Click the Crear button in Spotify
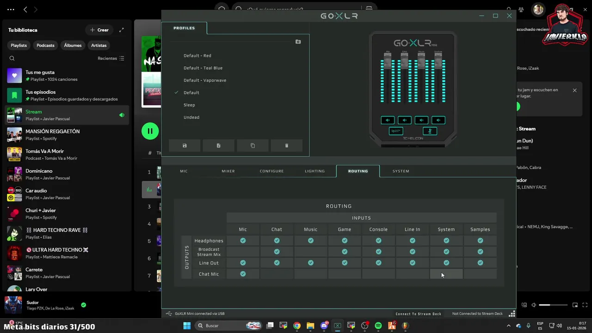Viewport: 592px width, 333px height. (99, 30)
